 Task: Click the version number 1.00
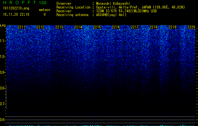pos(43,3)
